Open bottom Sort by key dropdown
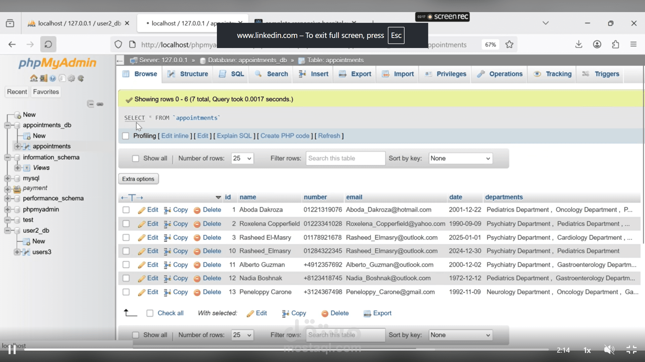Image resolution: width=645 pixels, height=362 pixels. click(460, 335)
